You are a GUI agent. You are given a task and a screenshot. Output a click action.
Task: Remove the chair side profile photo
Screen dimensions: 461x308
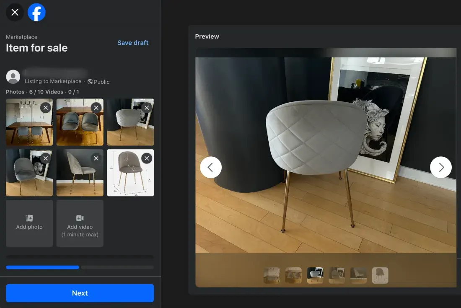tap(96, 158)
